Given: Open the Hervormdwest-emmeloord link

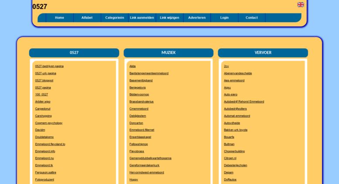Looking at the screenshot, I should point(147,172).
